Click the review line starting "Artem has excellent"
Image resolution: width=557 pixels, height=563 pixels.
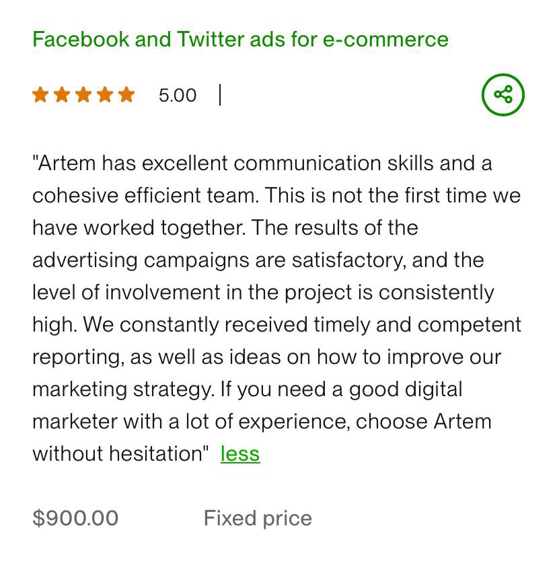click(262, 163)
